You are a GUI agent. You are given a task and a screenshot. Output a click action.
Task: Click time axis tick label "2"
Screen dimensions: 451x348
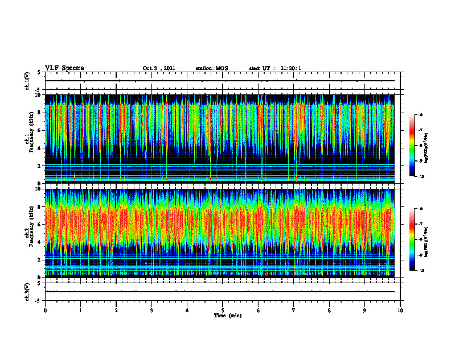point(116,310)
